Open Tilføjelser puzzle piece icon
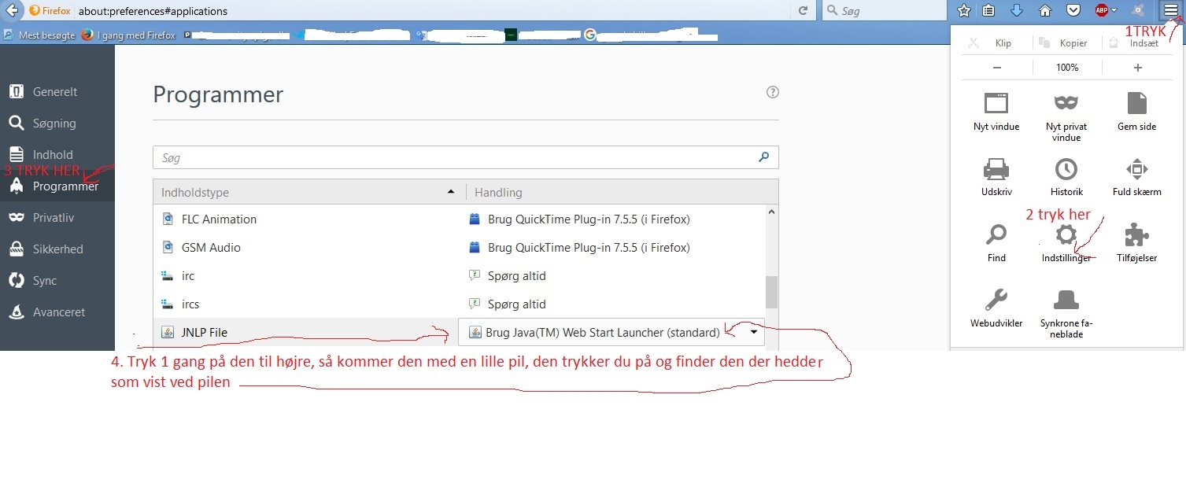This screenshot has height=483, width=1186. point(1136,234)
